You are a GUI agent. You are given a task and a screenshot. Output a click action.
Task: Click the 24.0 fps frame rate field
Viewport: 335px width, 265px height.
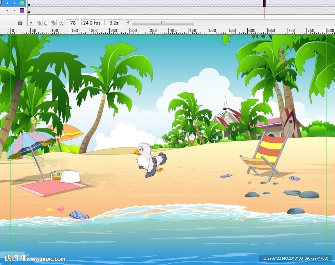[92, 23]
